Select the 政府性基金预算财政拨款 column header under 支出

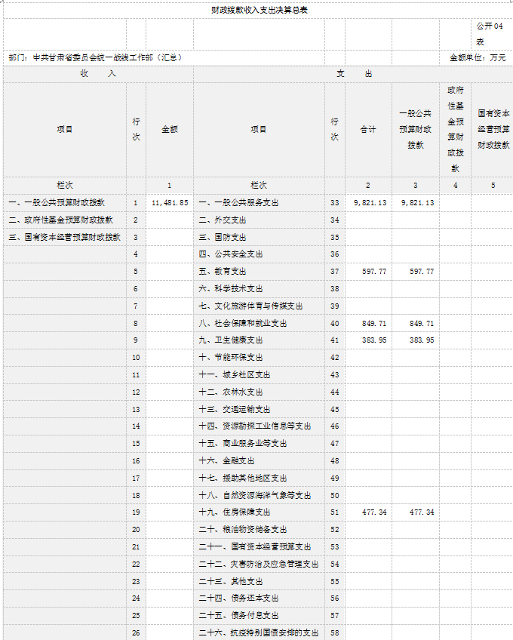(455, 129)
